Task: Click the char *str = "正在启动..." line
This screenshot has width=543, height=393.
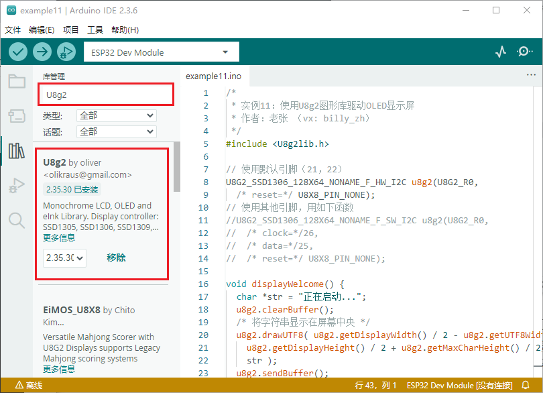Action: click(x=301, y=296)
